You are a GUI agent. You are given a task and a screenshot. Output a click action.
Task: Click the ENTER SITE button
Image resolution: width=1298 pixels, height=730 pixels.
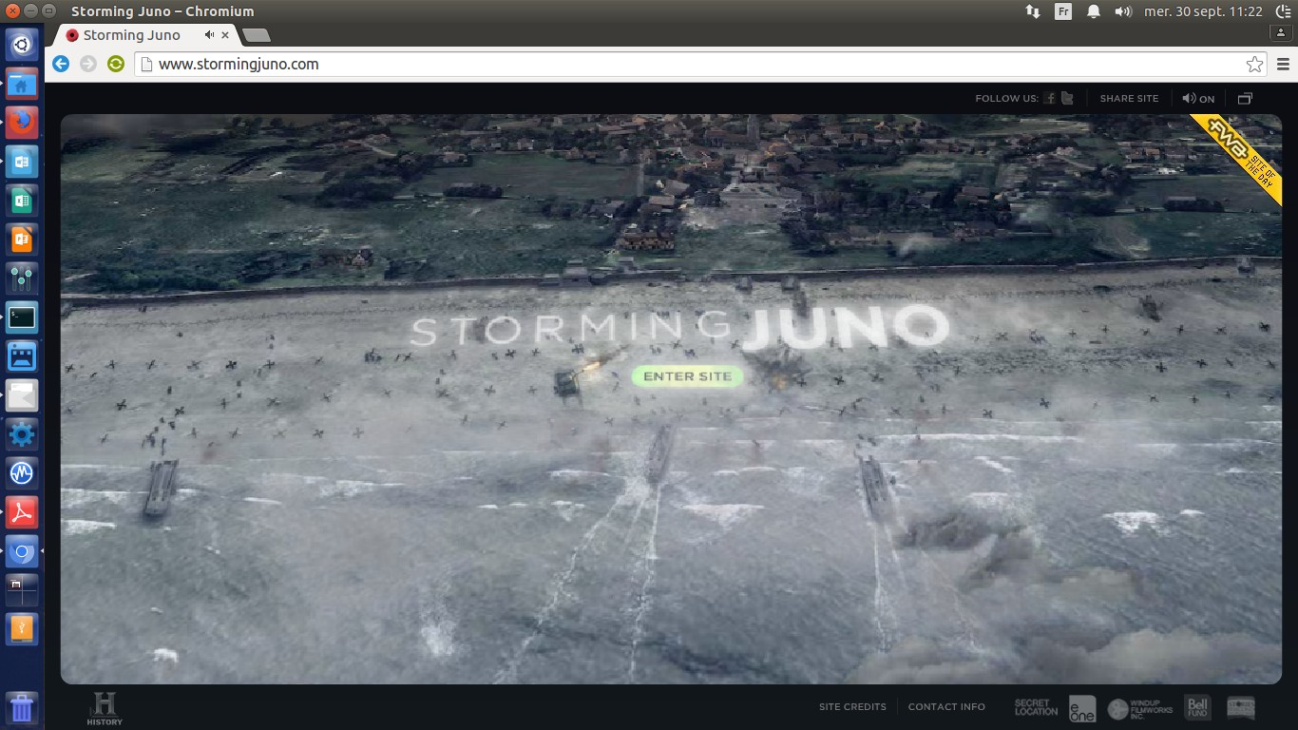point(688,376)
